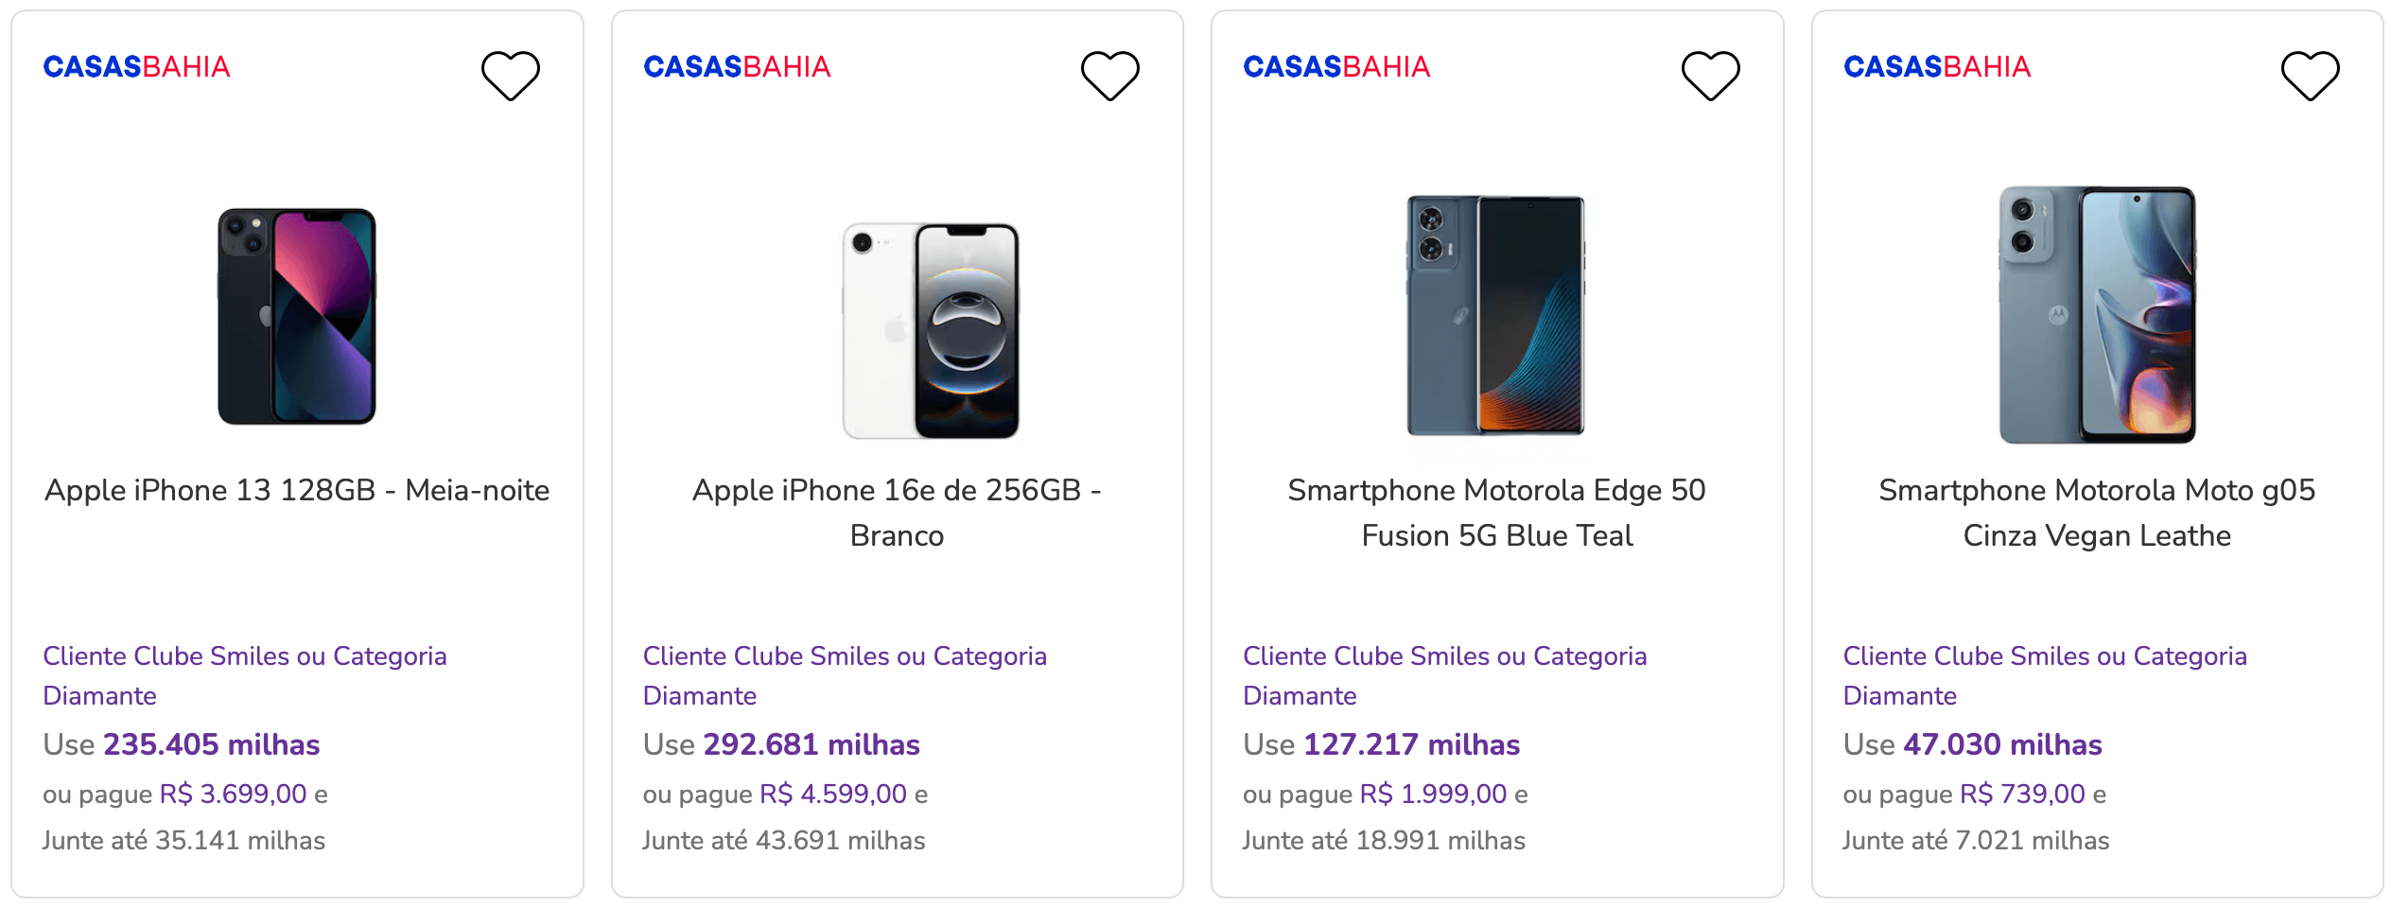Click the 292.681 milhas price

pos(812,744)
